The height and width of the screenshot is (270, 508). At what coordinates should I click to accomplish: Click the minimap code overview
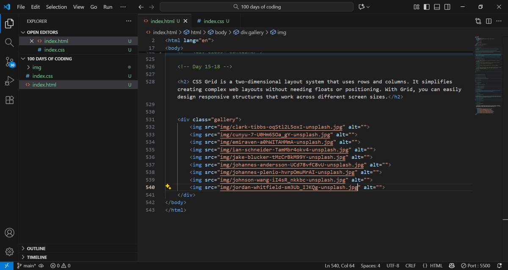(488, 76)
